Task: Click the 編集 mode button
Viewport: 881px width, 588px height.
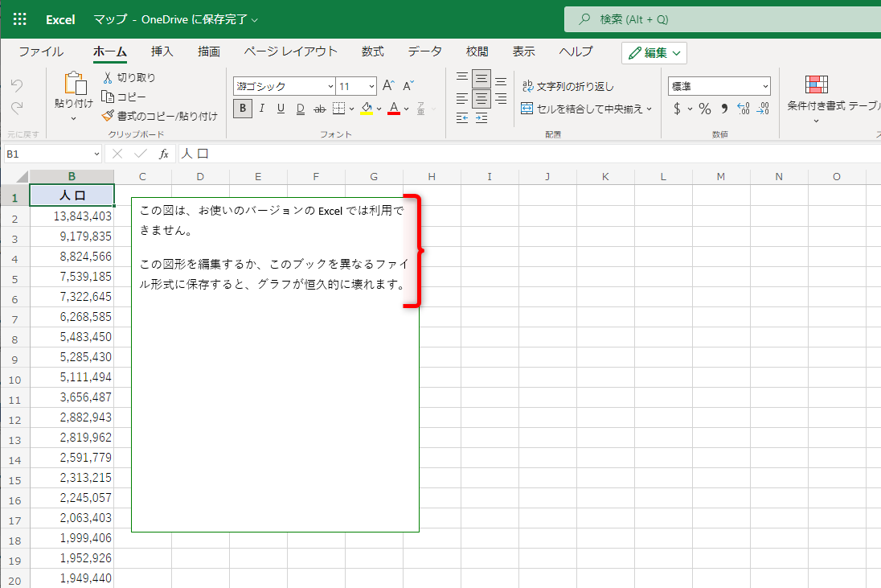Action: click(655, 52)
